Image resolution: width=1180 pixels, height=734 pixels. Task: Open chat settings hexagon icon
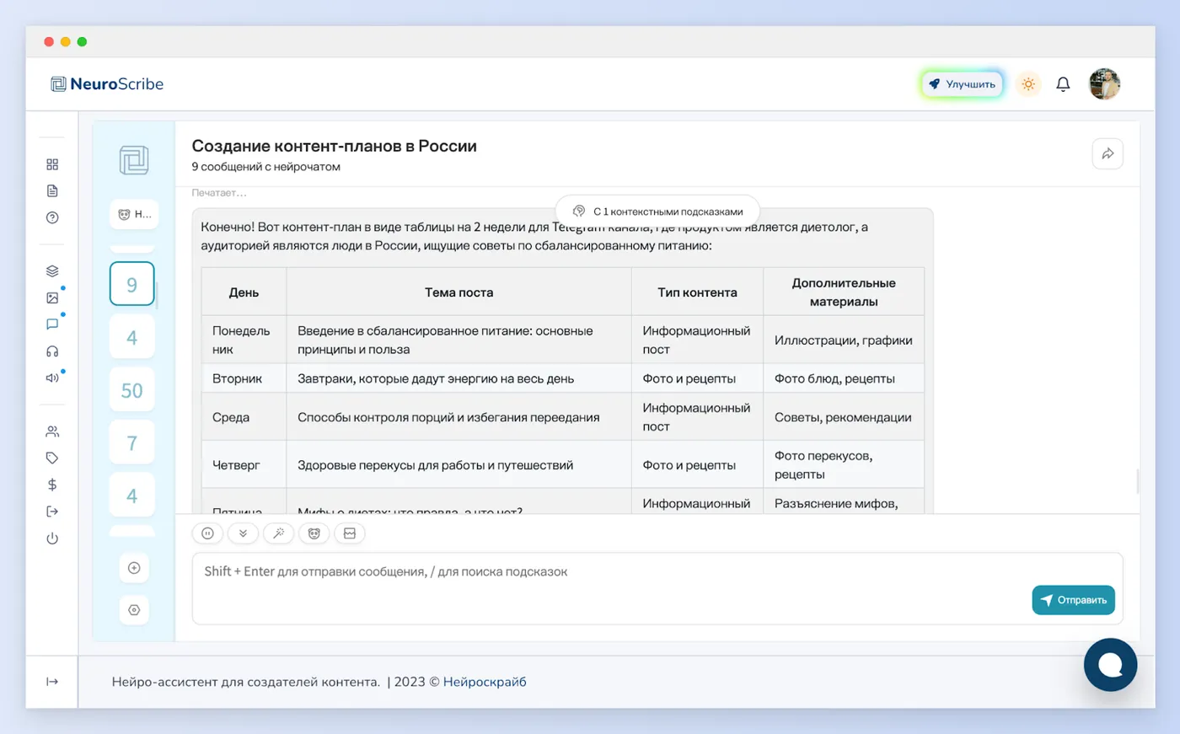pyautogui.click(x=134, y=610)
